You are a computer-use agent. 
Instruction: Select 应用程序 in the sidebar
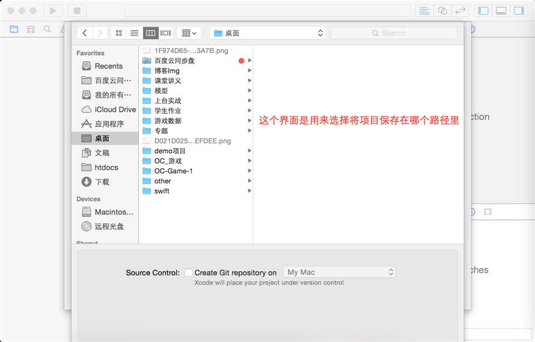pyautogui.click(x=105, y=124)
